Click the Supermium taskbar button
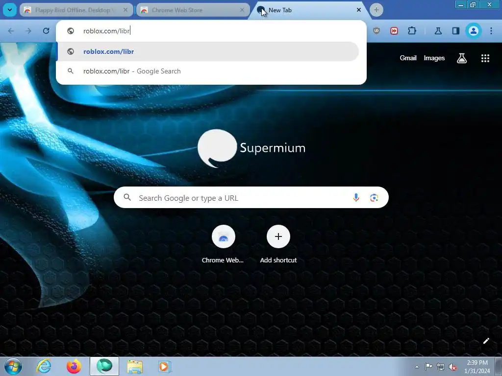502x376 pixels. [x=104, y=366]
